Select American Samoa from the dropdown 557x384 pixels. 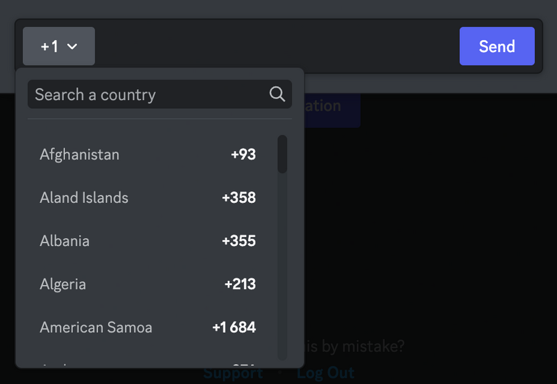[96, 327]
